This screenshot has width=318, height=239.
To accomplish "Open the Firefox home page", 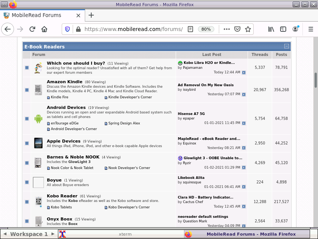I will [x=44, y=29].
